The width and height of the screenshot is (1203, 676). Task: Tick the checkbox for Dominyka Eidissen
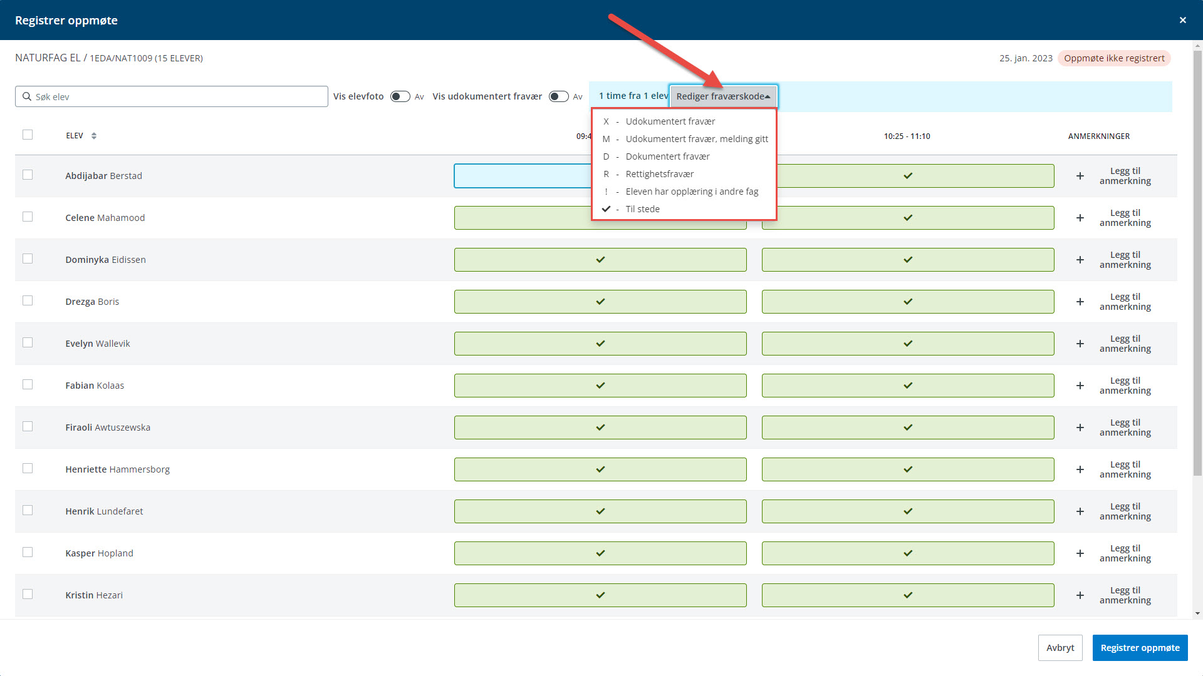click(x=28, y=259)
